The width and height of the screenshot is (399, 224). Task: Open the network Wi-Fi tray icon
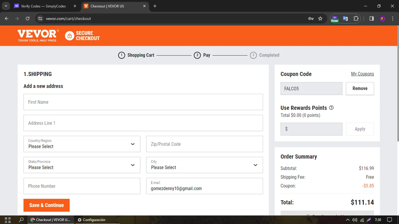tap(362, 220)
